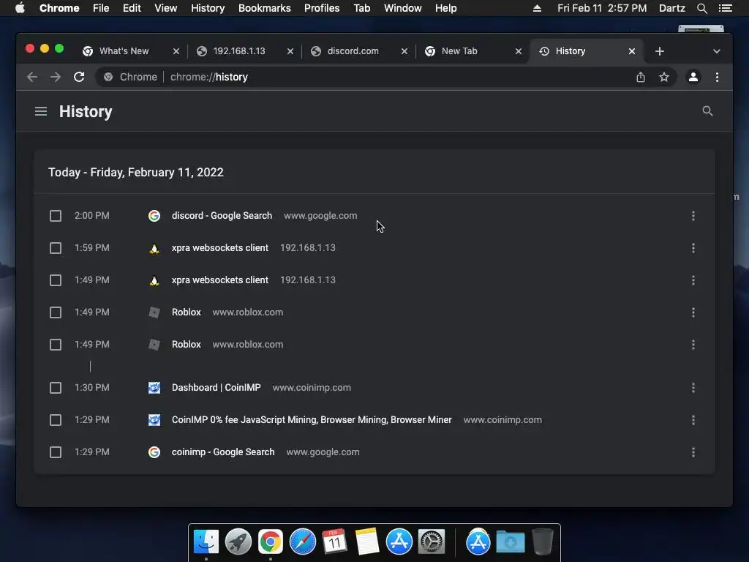Open actions menu for Dashboard | CoinIMP

693,388
